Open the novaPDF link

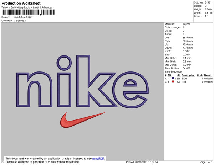click(98, 159)
